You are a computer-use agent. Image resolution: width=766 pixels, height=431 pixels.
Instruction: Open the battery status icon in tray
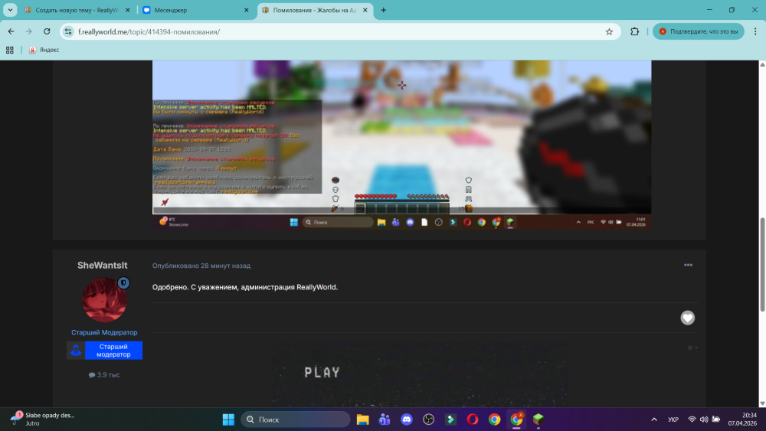point(716,420)
